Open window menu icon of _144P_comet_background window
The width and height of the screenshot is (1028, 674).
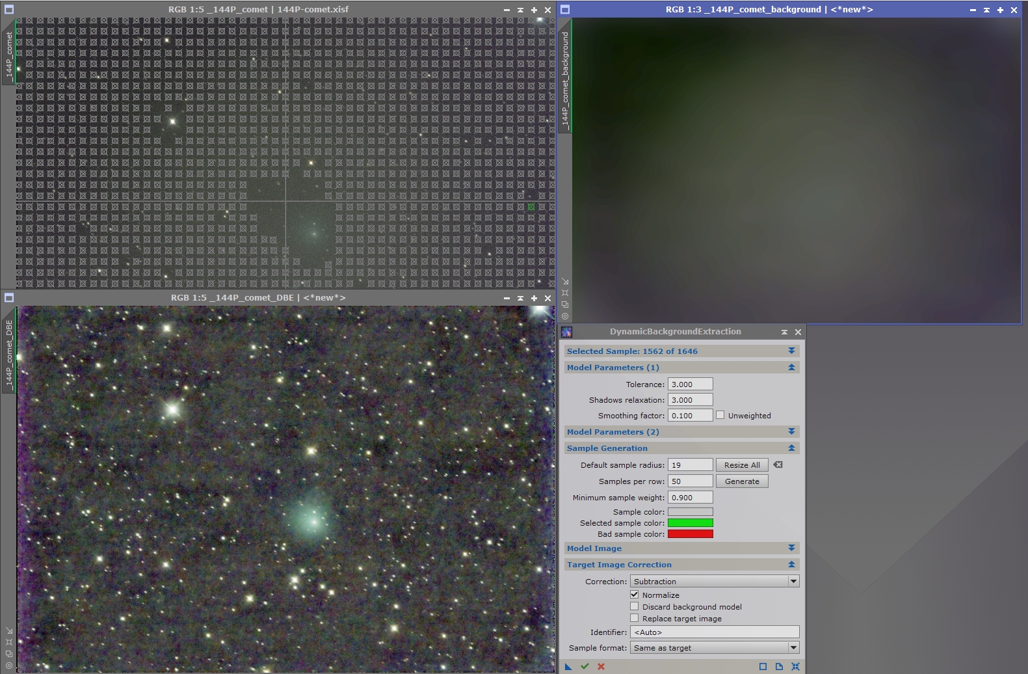pyautogui.click(x=565, y=10)
